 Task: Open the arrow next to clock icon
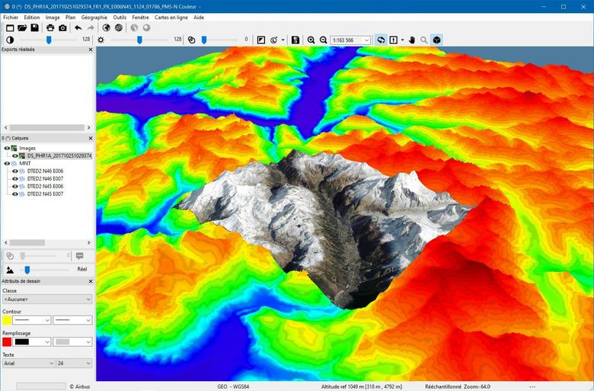click(283, 40)
